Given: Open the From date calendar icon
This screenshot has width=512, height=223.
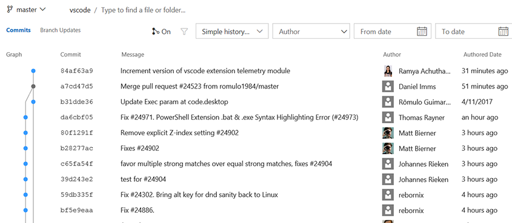Looking at the screenshot, I should tap(422, 32).
